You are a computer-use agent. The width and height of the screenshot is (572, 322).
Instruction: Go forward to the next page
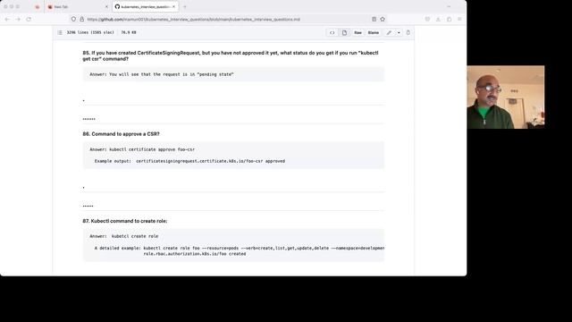tap(18, 19)
